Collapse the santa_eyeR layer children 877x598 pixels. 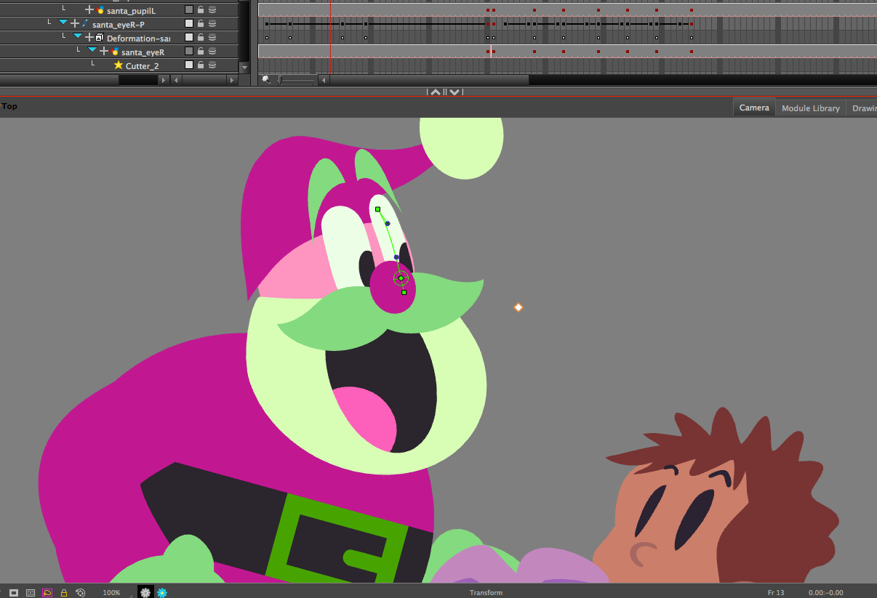92,51
